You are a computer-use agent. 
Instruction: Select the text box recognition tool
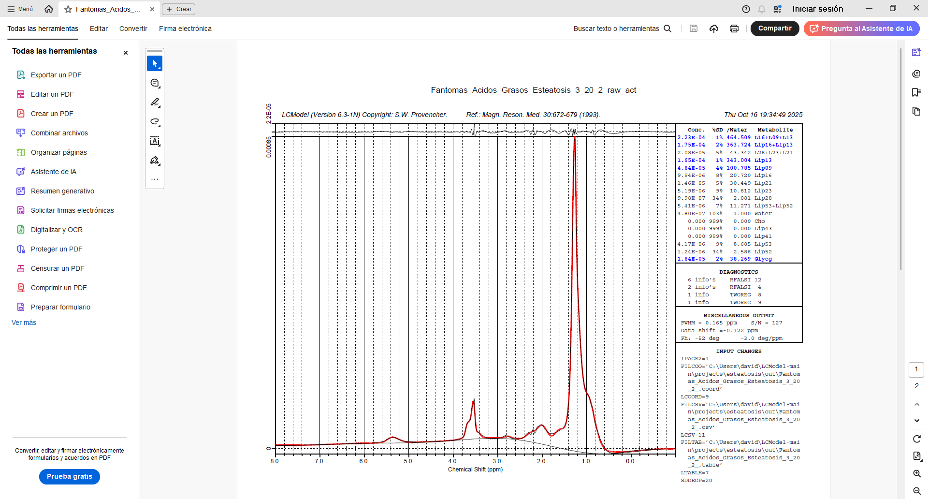155,141
